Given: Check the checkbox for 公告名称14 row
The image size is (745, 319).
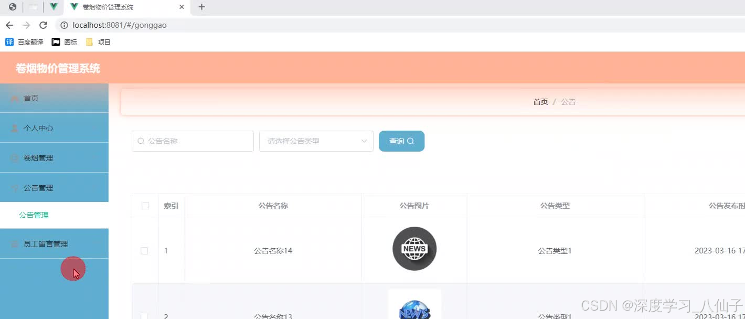Looking at the screenshot, I should pos(145,250).
